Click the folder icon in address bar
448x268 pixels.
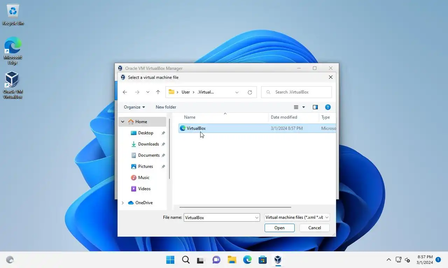click(171, 92)
